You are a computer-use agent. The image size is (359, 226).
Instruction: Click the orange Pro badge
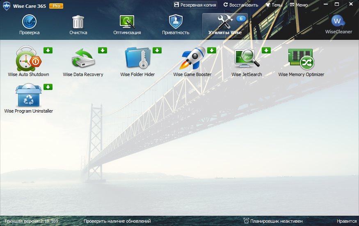(x=56, y=6)
